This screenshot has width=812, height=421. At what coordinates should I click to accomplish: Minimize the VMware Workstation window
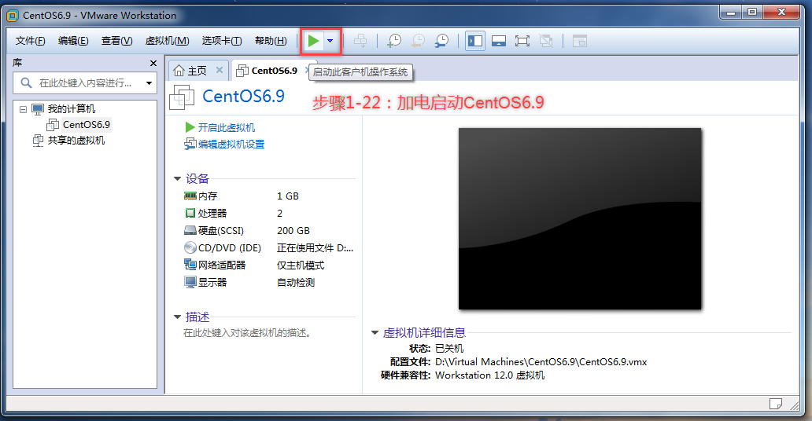coord(732,12)
